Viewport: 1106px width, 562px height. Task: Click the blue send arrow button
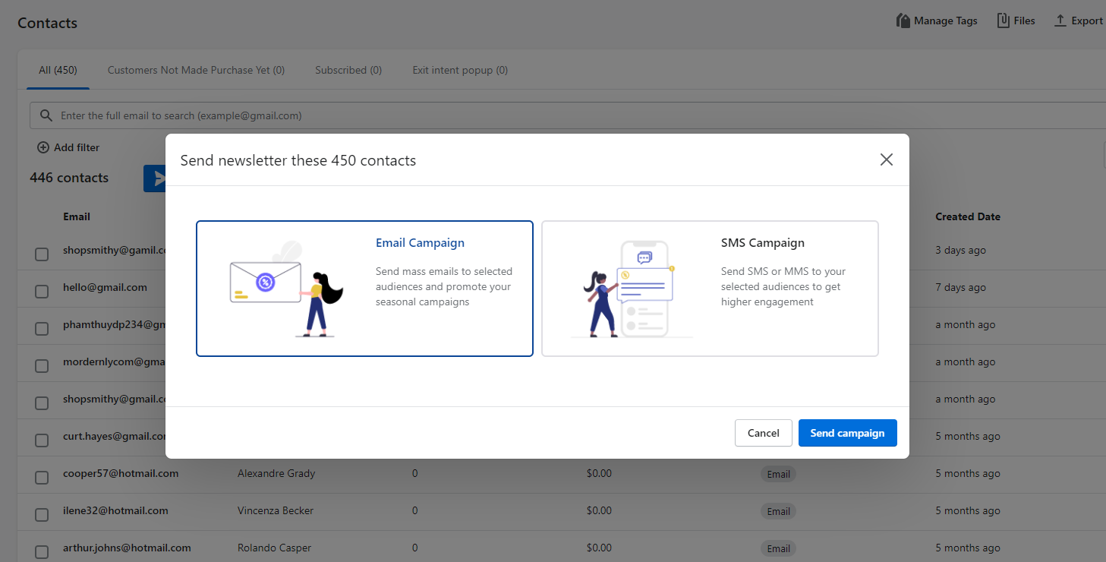pyautogui.click(x=156, y=178)
